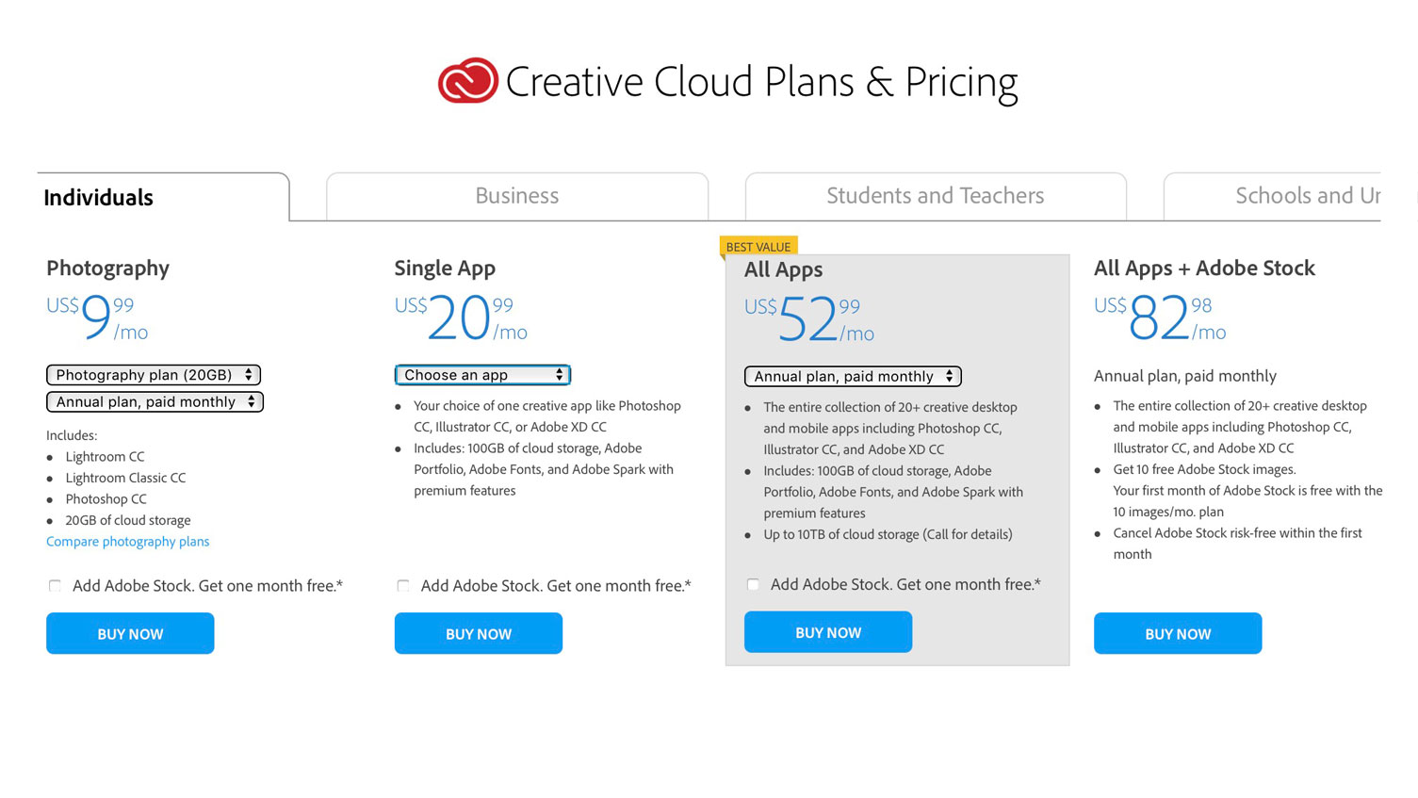Switch to the Students and Teachers tab
Viewport: 1418px width, 798px height.
coord(934,196)
